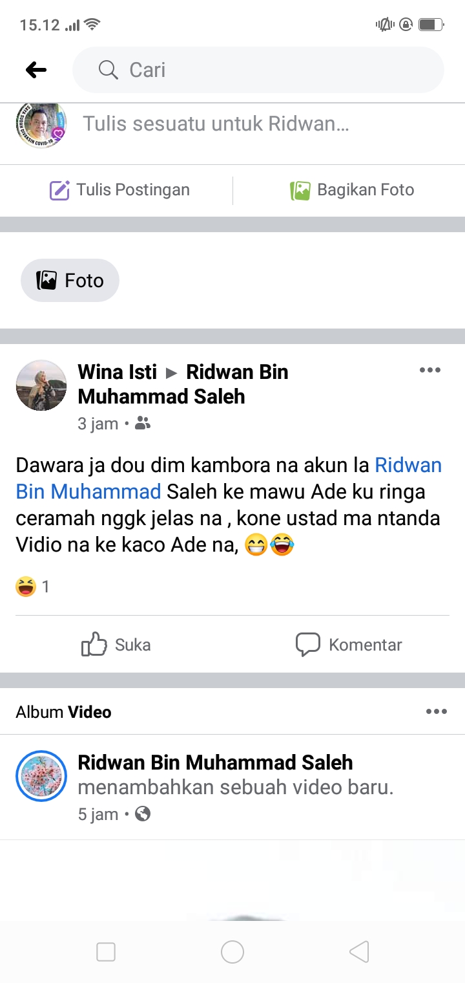
Task: Tap the Komentar speech bubble button
Action: tap(349, 645)
